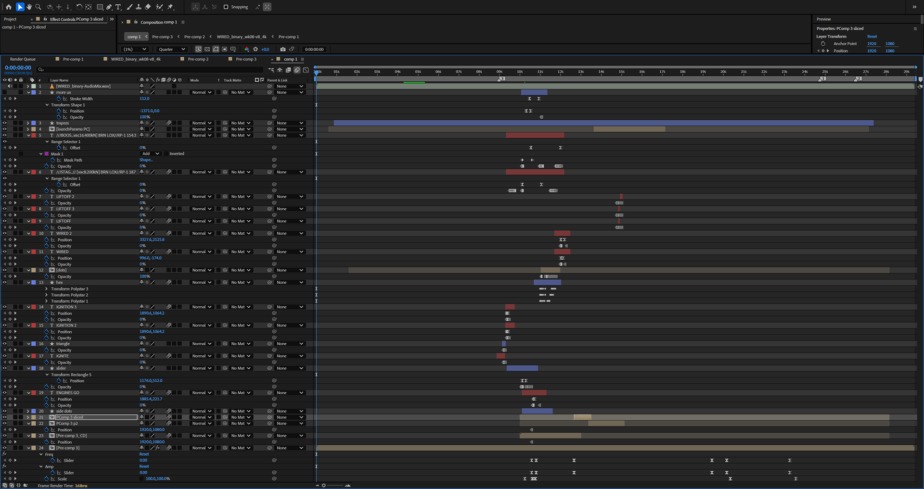Toggle the Snapping checkbox
This screenshot has height=489, width=924.
pos(226,7)
